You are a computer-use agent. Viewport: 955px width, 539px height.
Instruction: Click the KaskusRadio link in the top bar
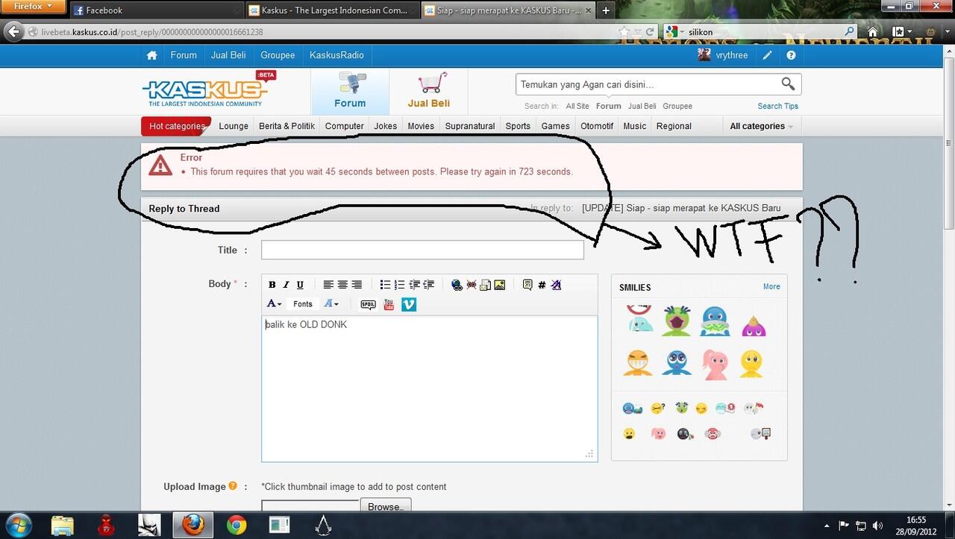pyautogui.click(x=336, y=55)
